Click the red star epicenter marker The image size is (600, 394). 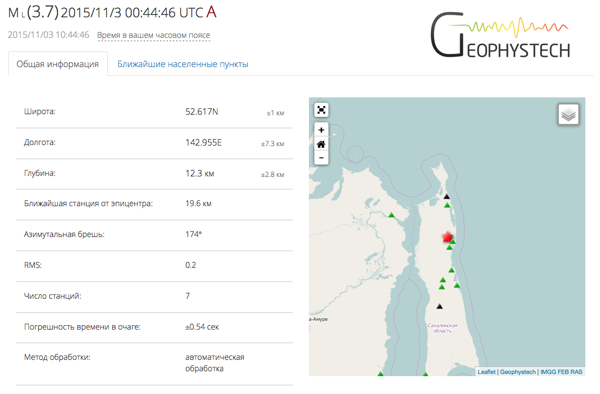pos(447,237)
